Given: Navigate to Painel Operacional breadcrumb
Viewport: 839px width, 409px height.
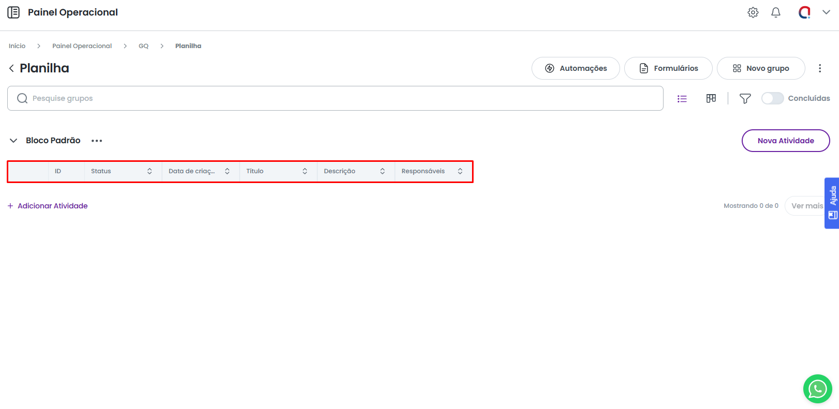Looking at the screenshot, I should point(82,46).
